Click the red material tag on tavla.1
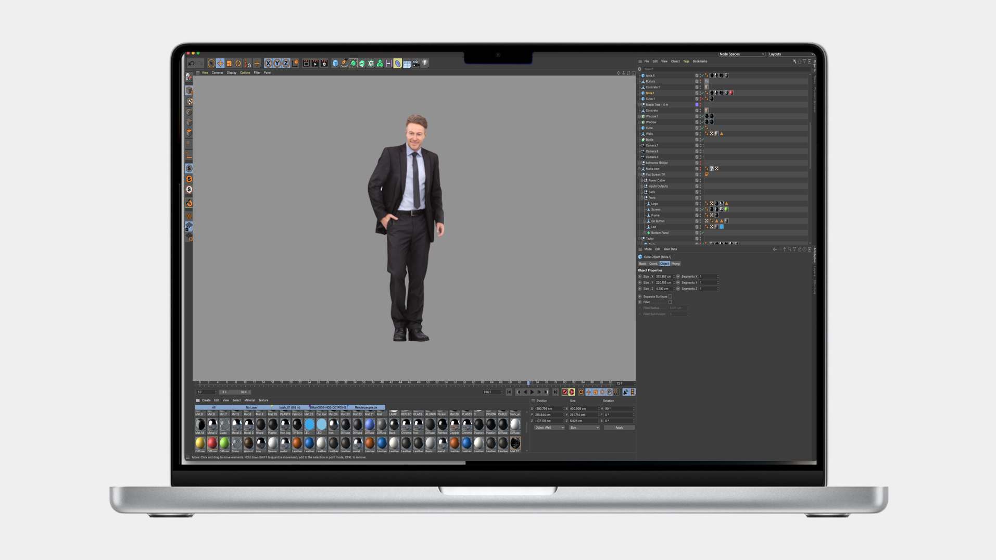The height and width of the screenshot is (560, 996). [x=731, y=93]
